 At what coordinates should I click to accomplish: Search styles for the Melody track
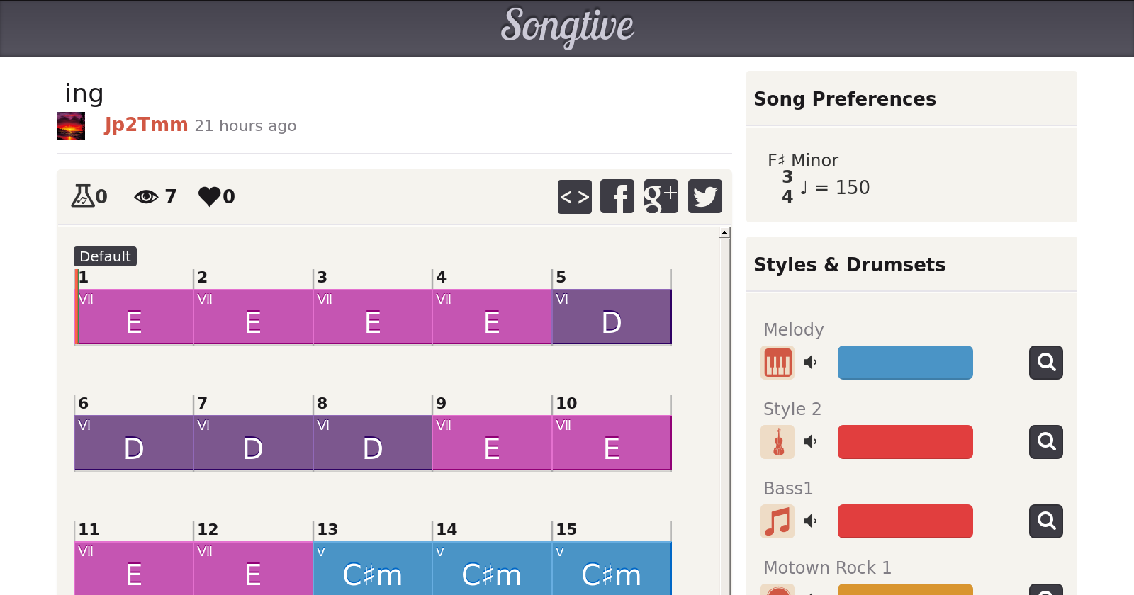1046,363
